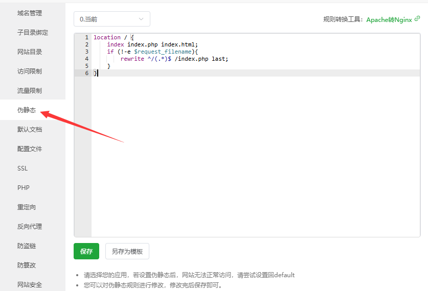Switch to the 配置文件 tab
The height and width of the screenshot is (291, 428).
pos(30,149)
